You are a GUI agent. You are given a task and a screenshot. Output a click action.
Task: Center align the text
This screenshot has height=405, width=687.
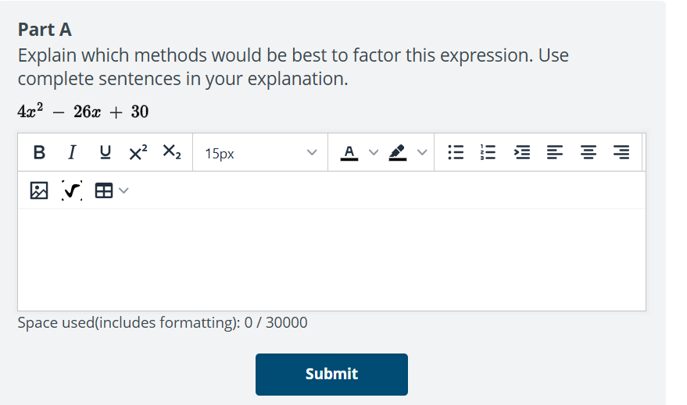(588, 153)
